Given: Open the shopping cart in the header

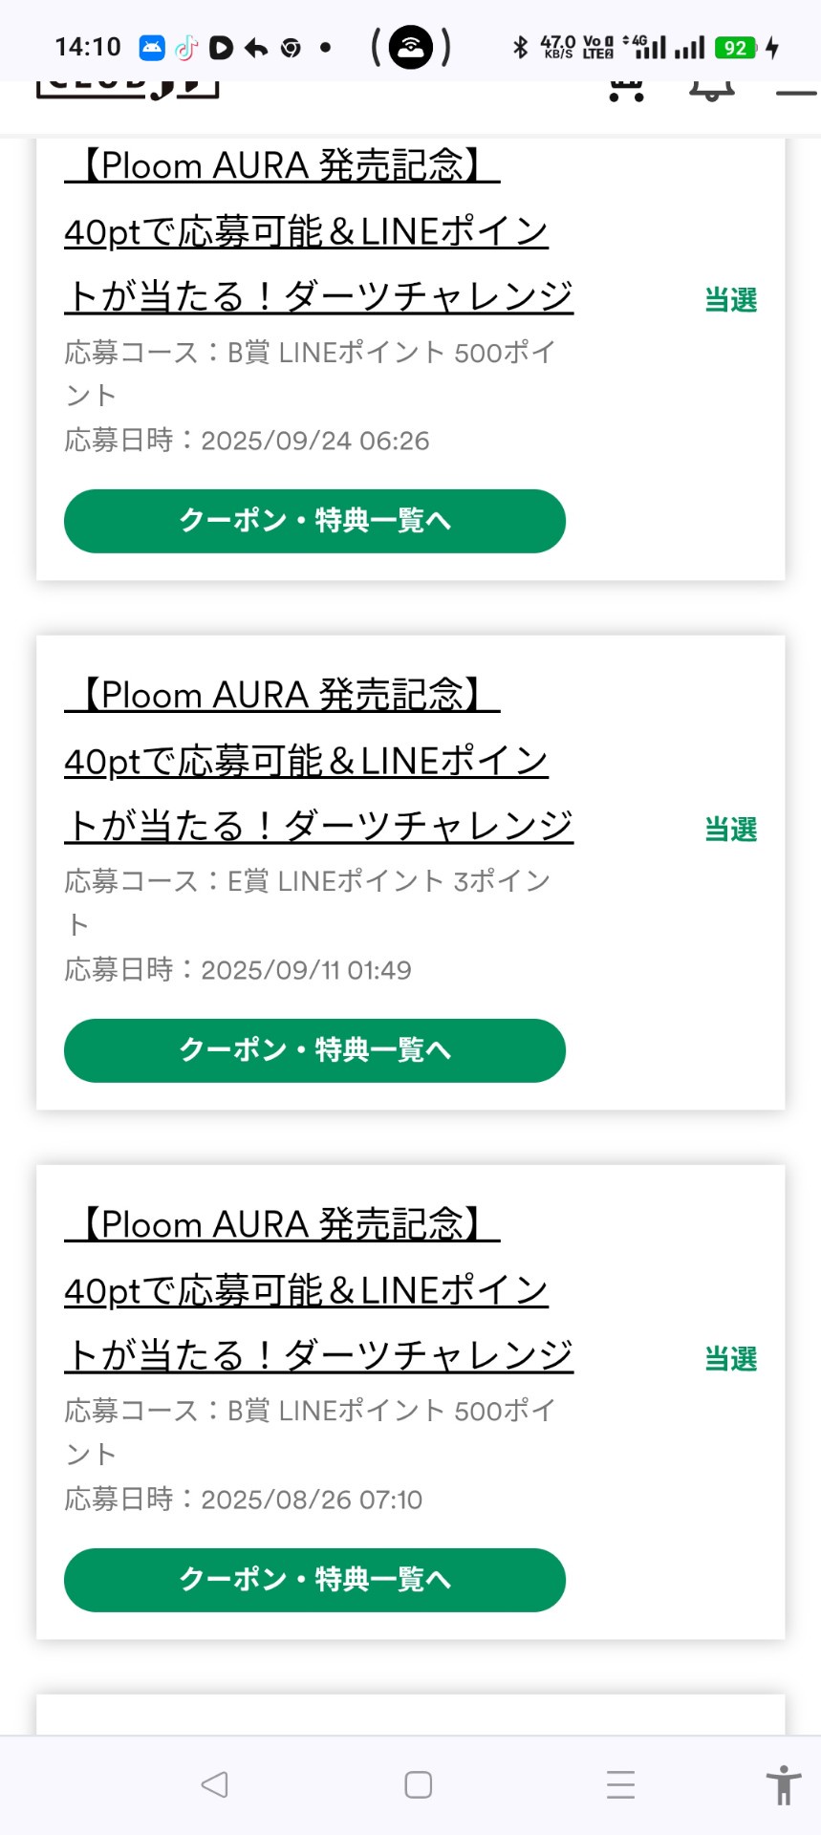Looking at the screenshot, I should (626, 90).
